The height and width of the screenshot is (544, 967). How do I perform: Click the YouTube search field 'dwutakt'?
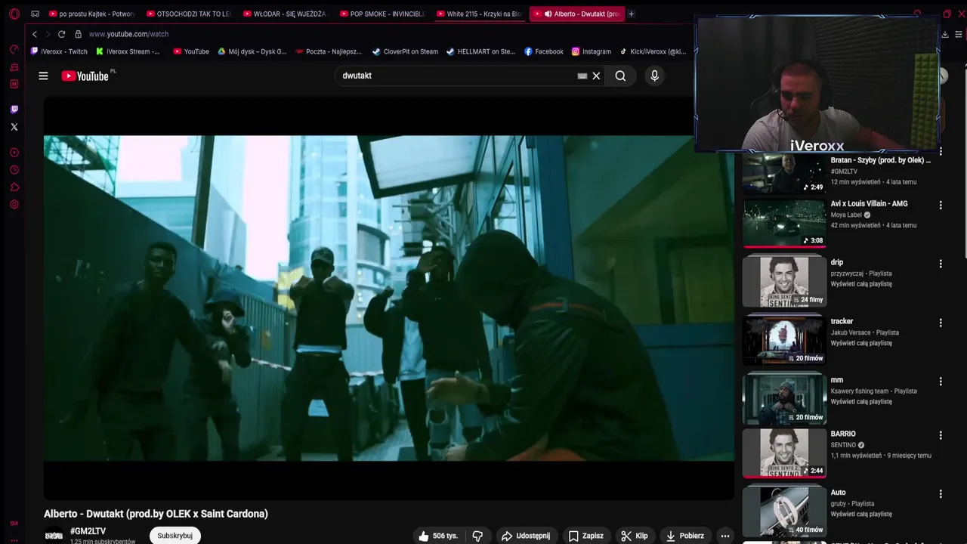click(x=457, y=76)
